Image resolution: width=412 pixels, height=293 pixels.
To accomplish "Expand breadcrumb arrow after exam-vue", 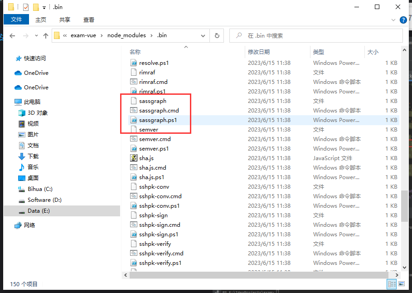I will click(x=102, y=35).
